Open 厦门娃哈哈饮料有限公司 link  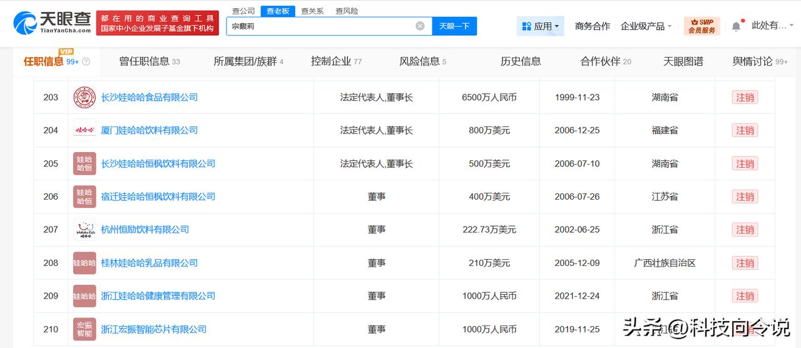(x=150, y=130)
